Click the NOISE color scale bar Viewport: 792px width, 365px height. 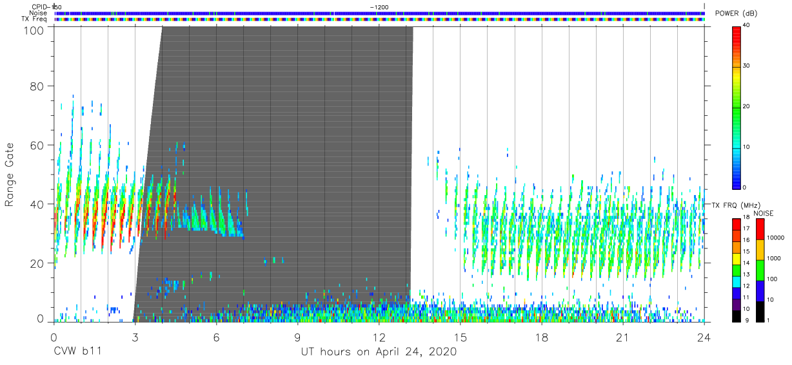click(x=760, y=269)
